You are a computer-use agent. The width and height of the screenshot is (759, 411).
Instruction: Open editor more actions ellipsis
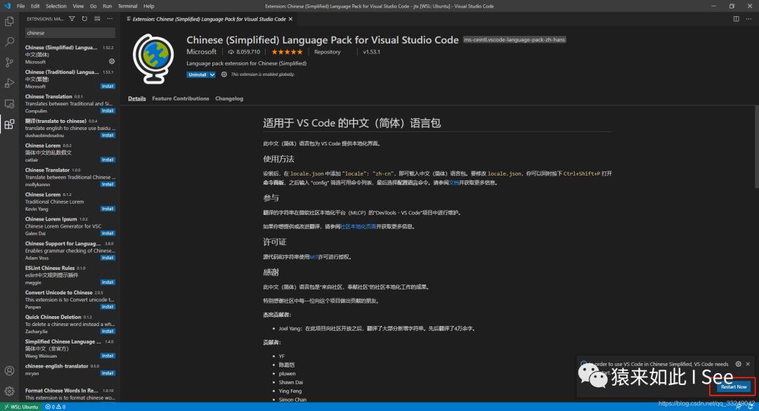[x=749, y=19]
